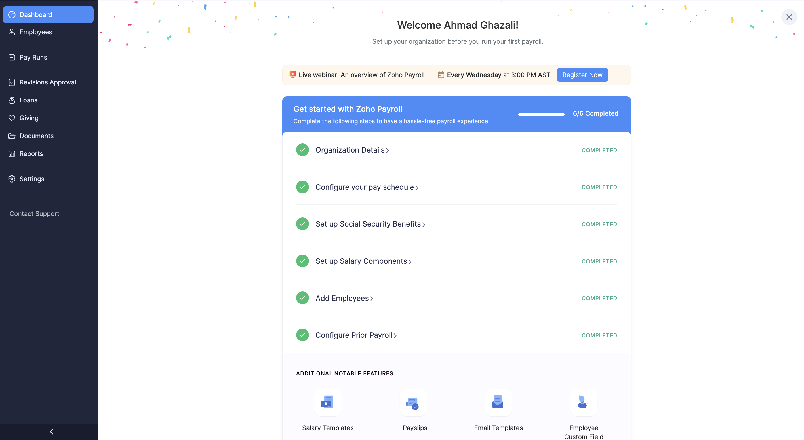Open the Contact Support link

pyautogui.click(x=34, y=213)
